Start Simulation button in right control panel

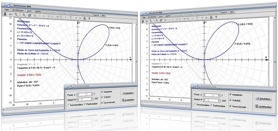pos(263,99)
